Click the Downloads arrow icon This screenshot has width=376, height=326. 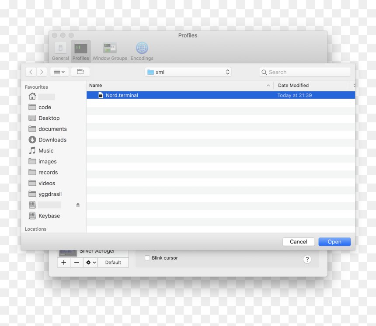point(32,140)
